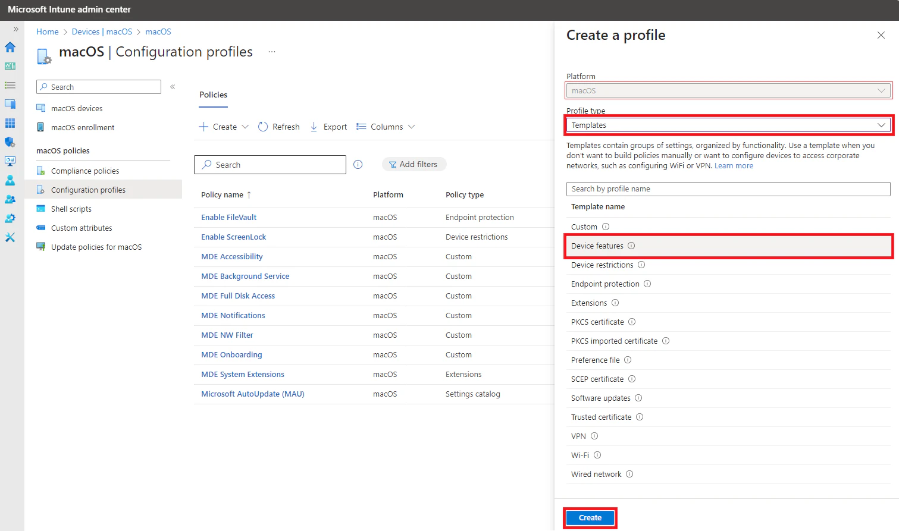Click the info icon next to Trusted certificate

coord(640,417)
